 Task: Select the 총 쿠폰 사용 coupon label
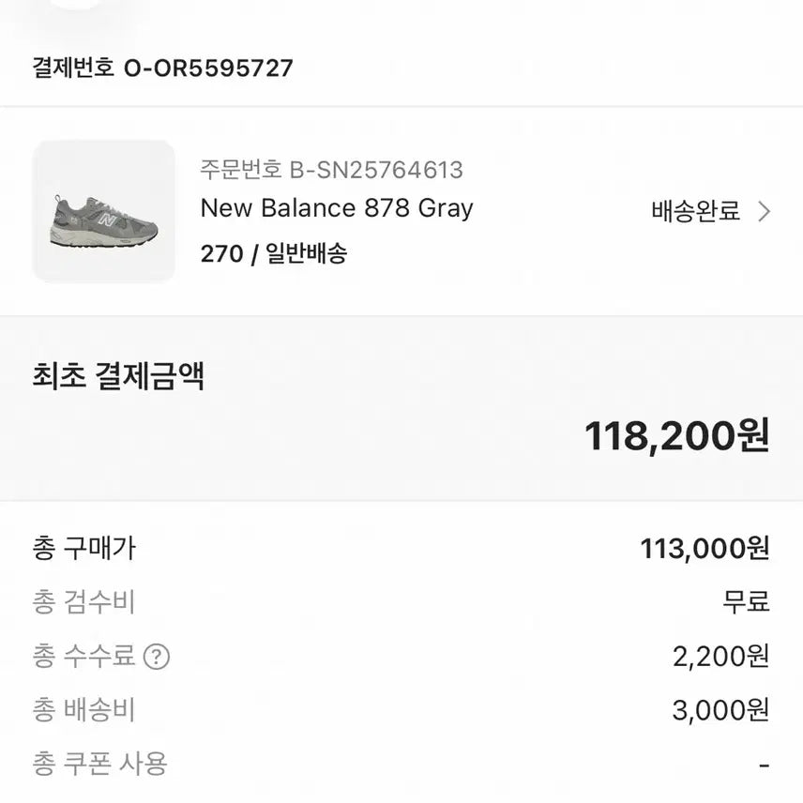[99, 765]
